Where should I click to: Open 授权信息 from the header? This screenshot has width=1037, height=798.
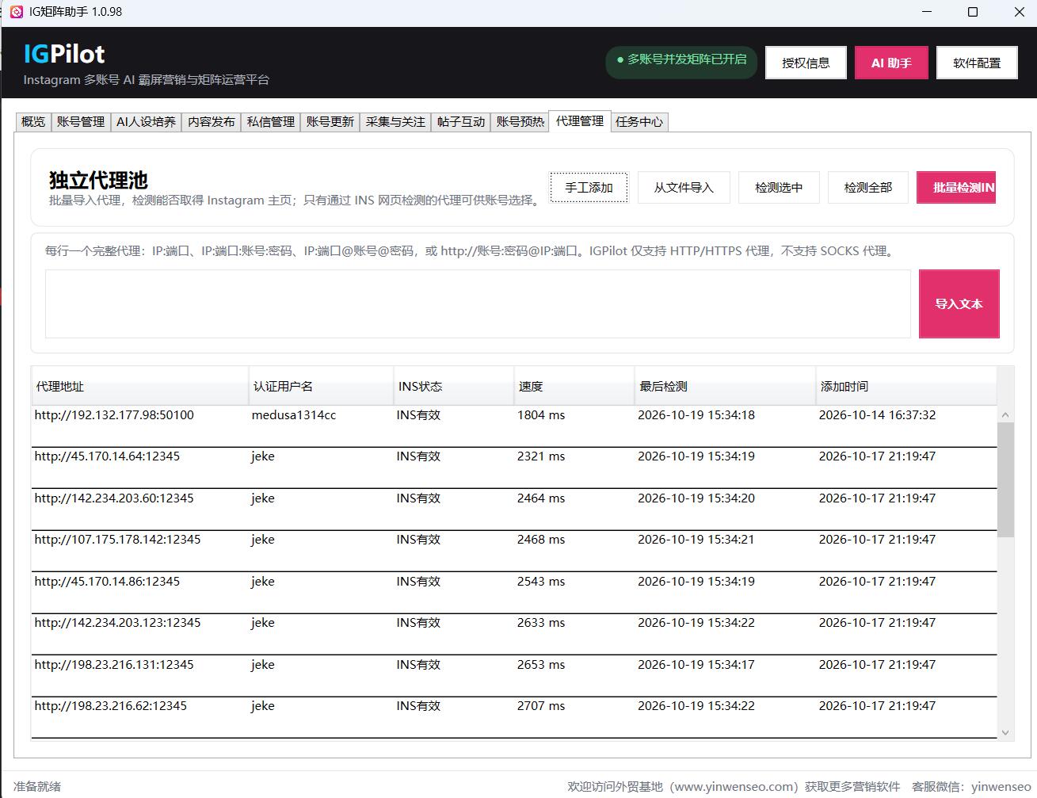(x=806, y=63)
